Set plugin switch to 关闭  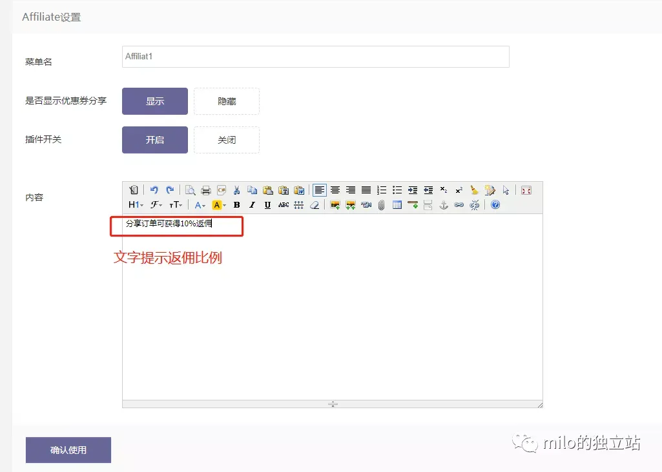click(x=227, y=140)
